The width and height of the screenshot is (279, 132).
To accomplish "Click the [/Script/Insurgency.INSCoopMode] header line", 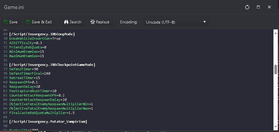I will click(42, 34).
